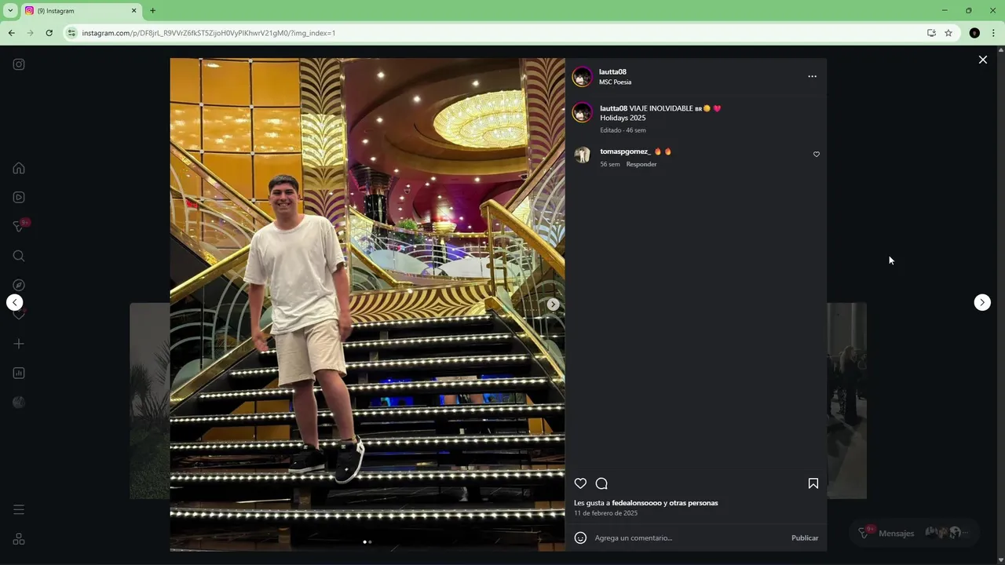This screenshot has height=565, width=1005.
Task: Open Chrome profile avatar
Action: 974,33
